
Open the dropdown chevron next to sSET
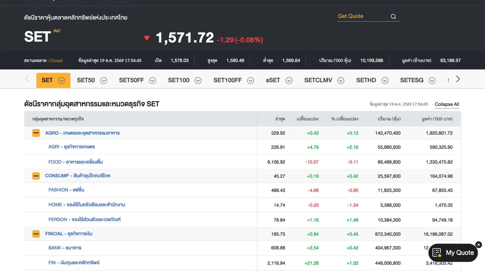click(x=289, y=80)
